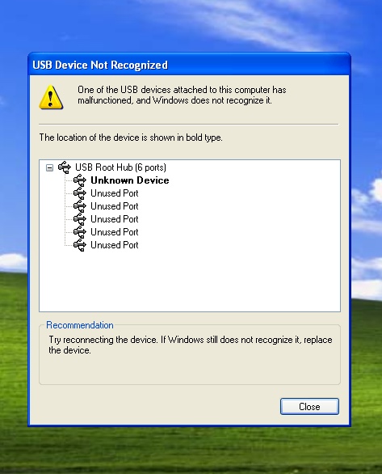The image size is (382, 474).
Task: Click the second Unused Port USB icon
Action: point(80,206)
